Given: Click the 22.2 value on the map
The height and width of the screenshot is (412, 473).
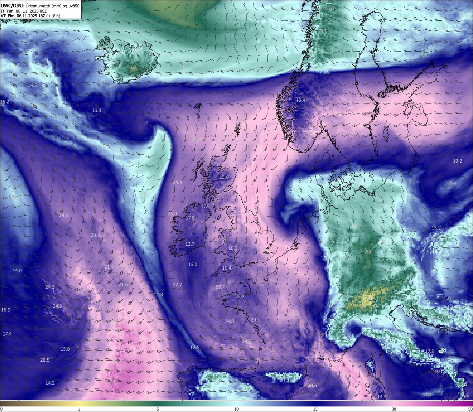Looking at the screenshot, I should pyautogui.click(x=177, y=285).
